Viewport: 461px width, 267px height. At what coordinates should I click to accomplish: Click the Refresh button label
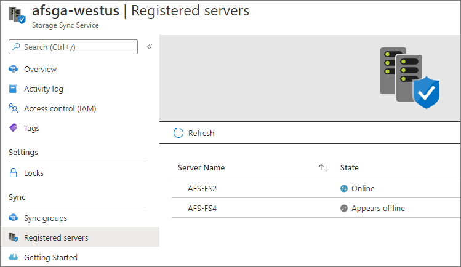(x=201, y=133)
